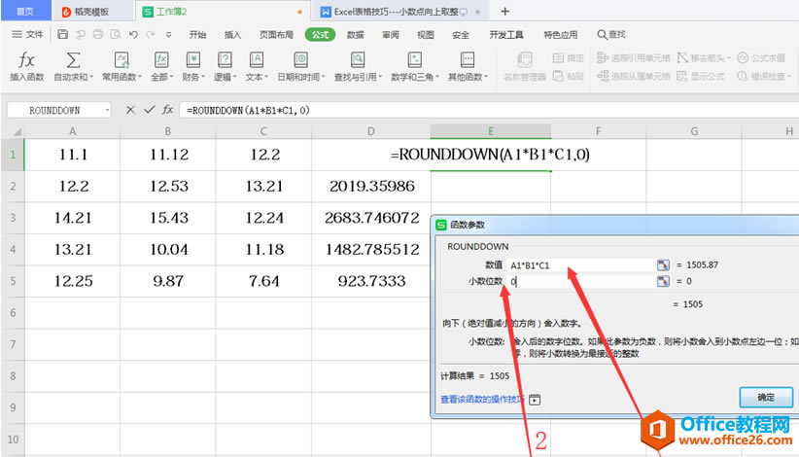799x457 pixels.
Task: Open the All functions (全部) icon
Action: [161, 60]
